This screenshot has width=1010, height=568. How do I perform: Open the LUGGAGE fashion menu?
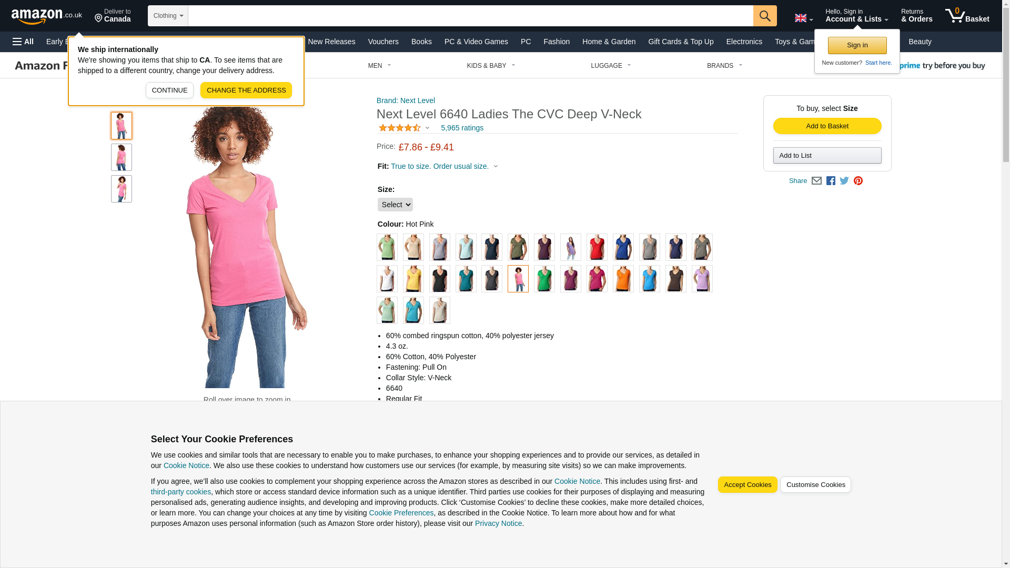[611, 66]
